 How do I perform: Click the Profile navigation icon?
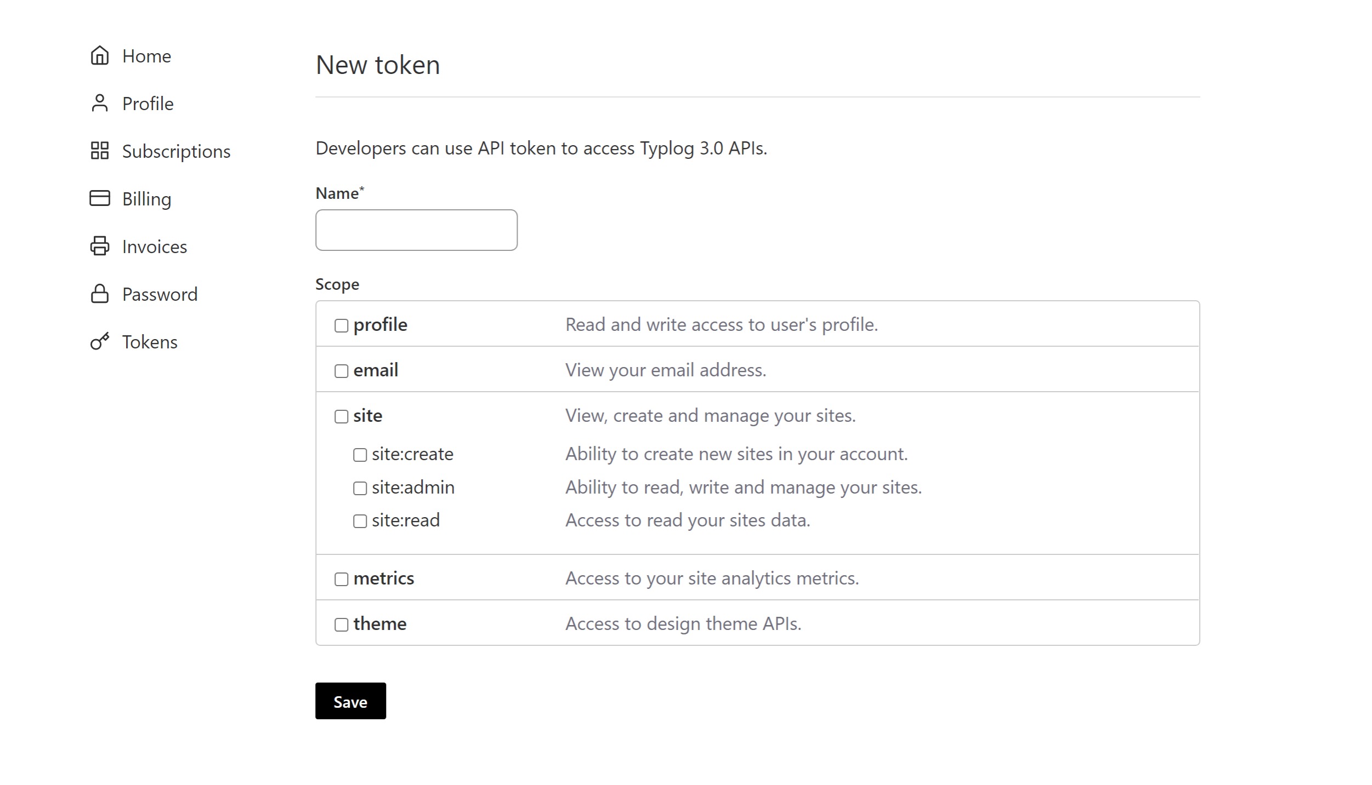[x=99, y=102]
